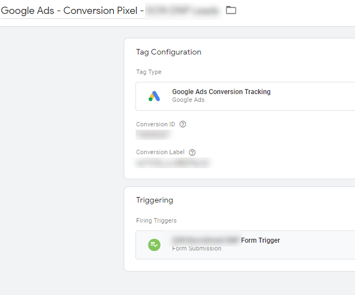Click the Google Ads logo icon
The width and height of the screenshot is (355, 295).
coord(154,96)
